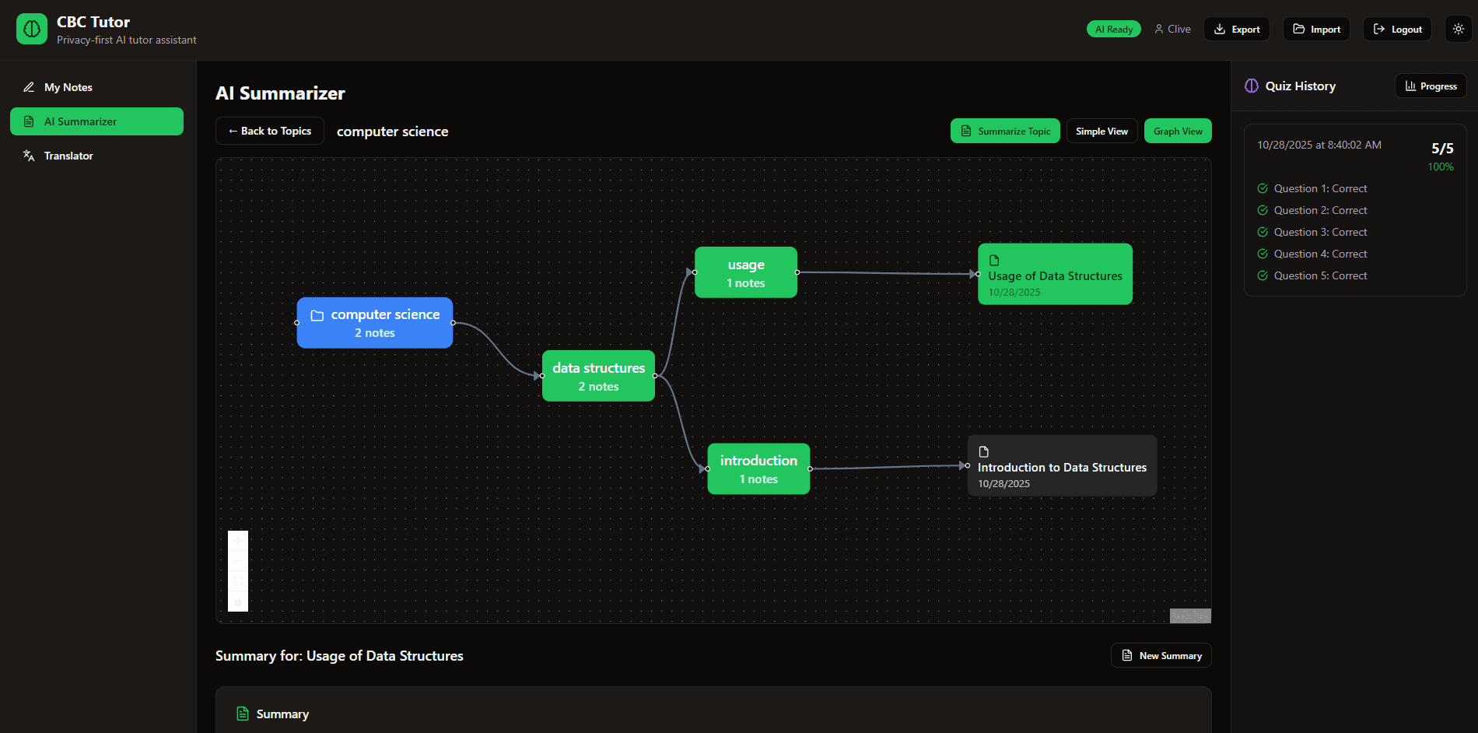Go back to topics list
The height and width of the screenshot is (733, 1478).
[269, 132]
